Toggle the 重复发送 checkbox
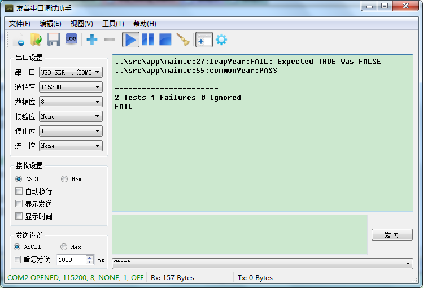 coord(18,260)
